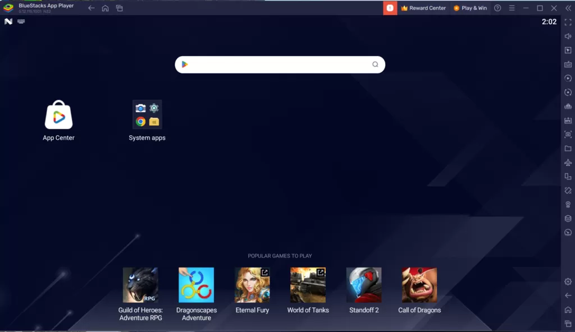Click the Reward Center button

(423, 8)
